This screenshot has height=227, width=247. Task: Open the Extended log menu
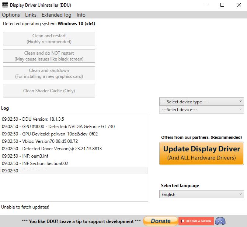[56, 15]
